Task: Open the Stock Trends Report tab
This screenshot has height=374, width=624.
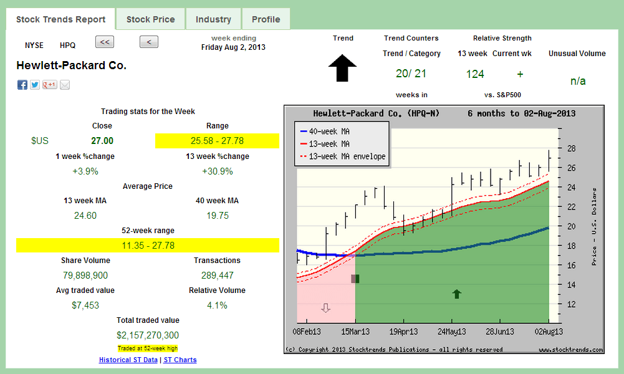Action: pyautogui.click(x=60, y=19)
